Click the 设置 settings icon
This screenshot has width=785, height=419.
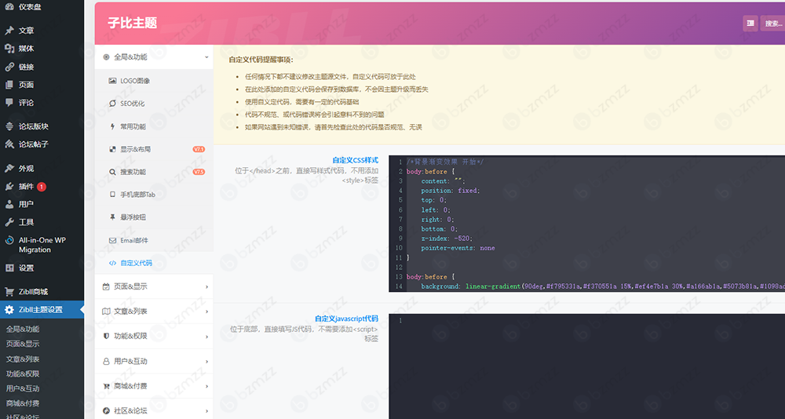click(x=9, y=268)
